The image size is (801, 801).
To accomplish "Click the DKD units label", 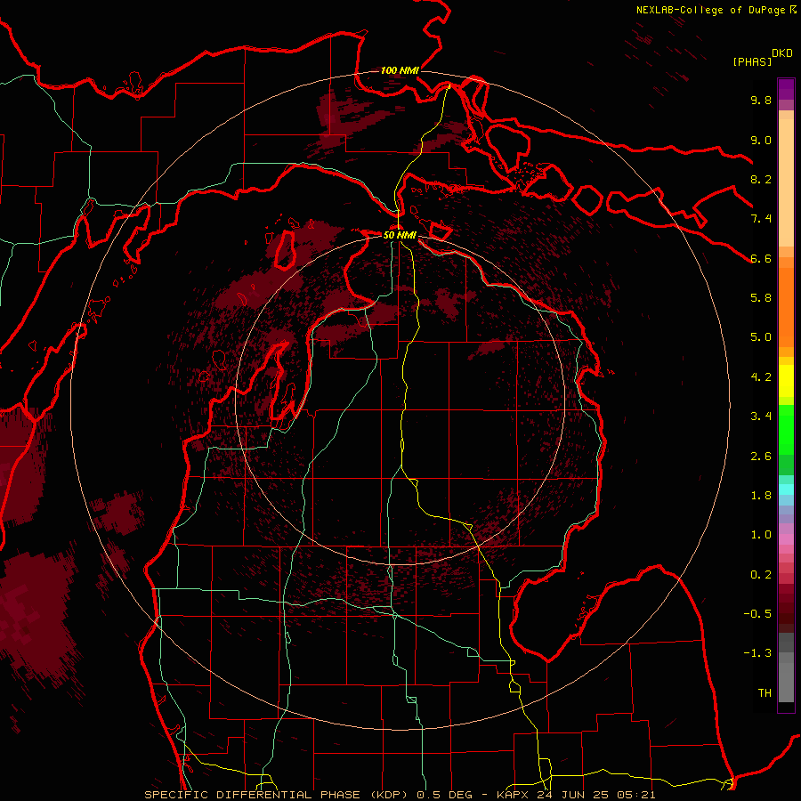I will [781, 53].
